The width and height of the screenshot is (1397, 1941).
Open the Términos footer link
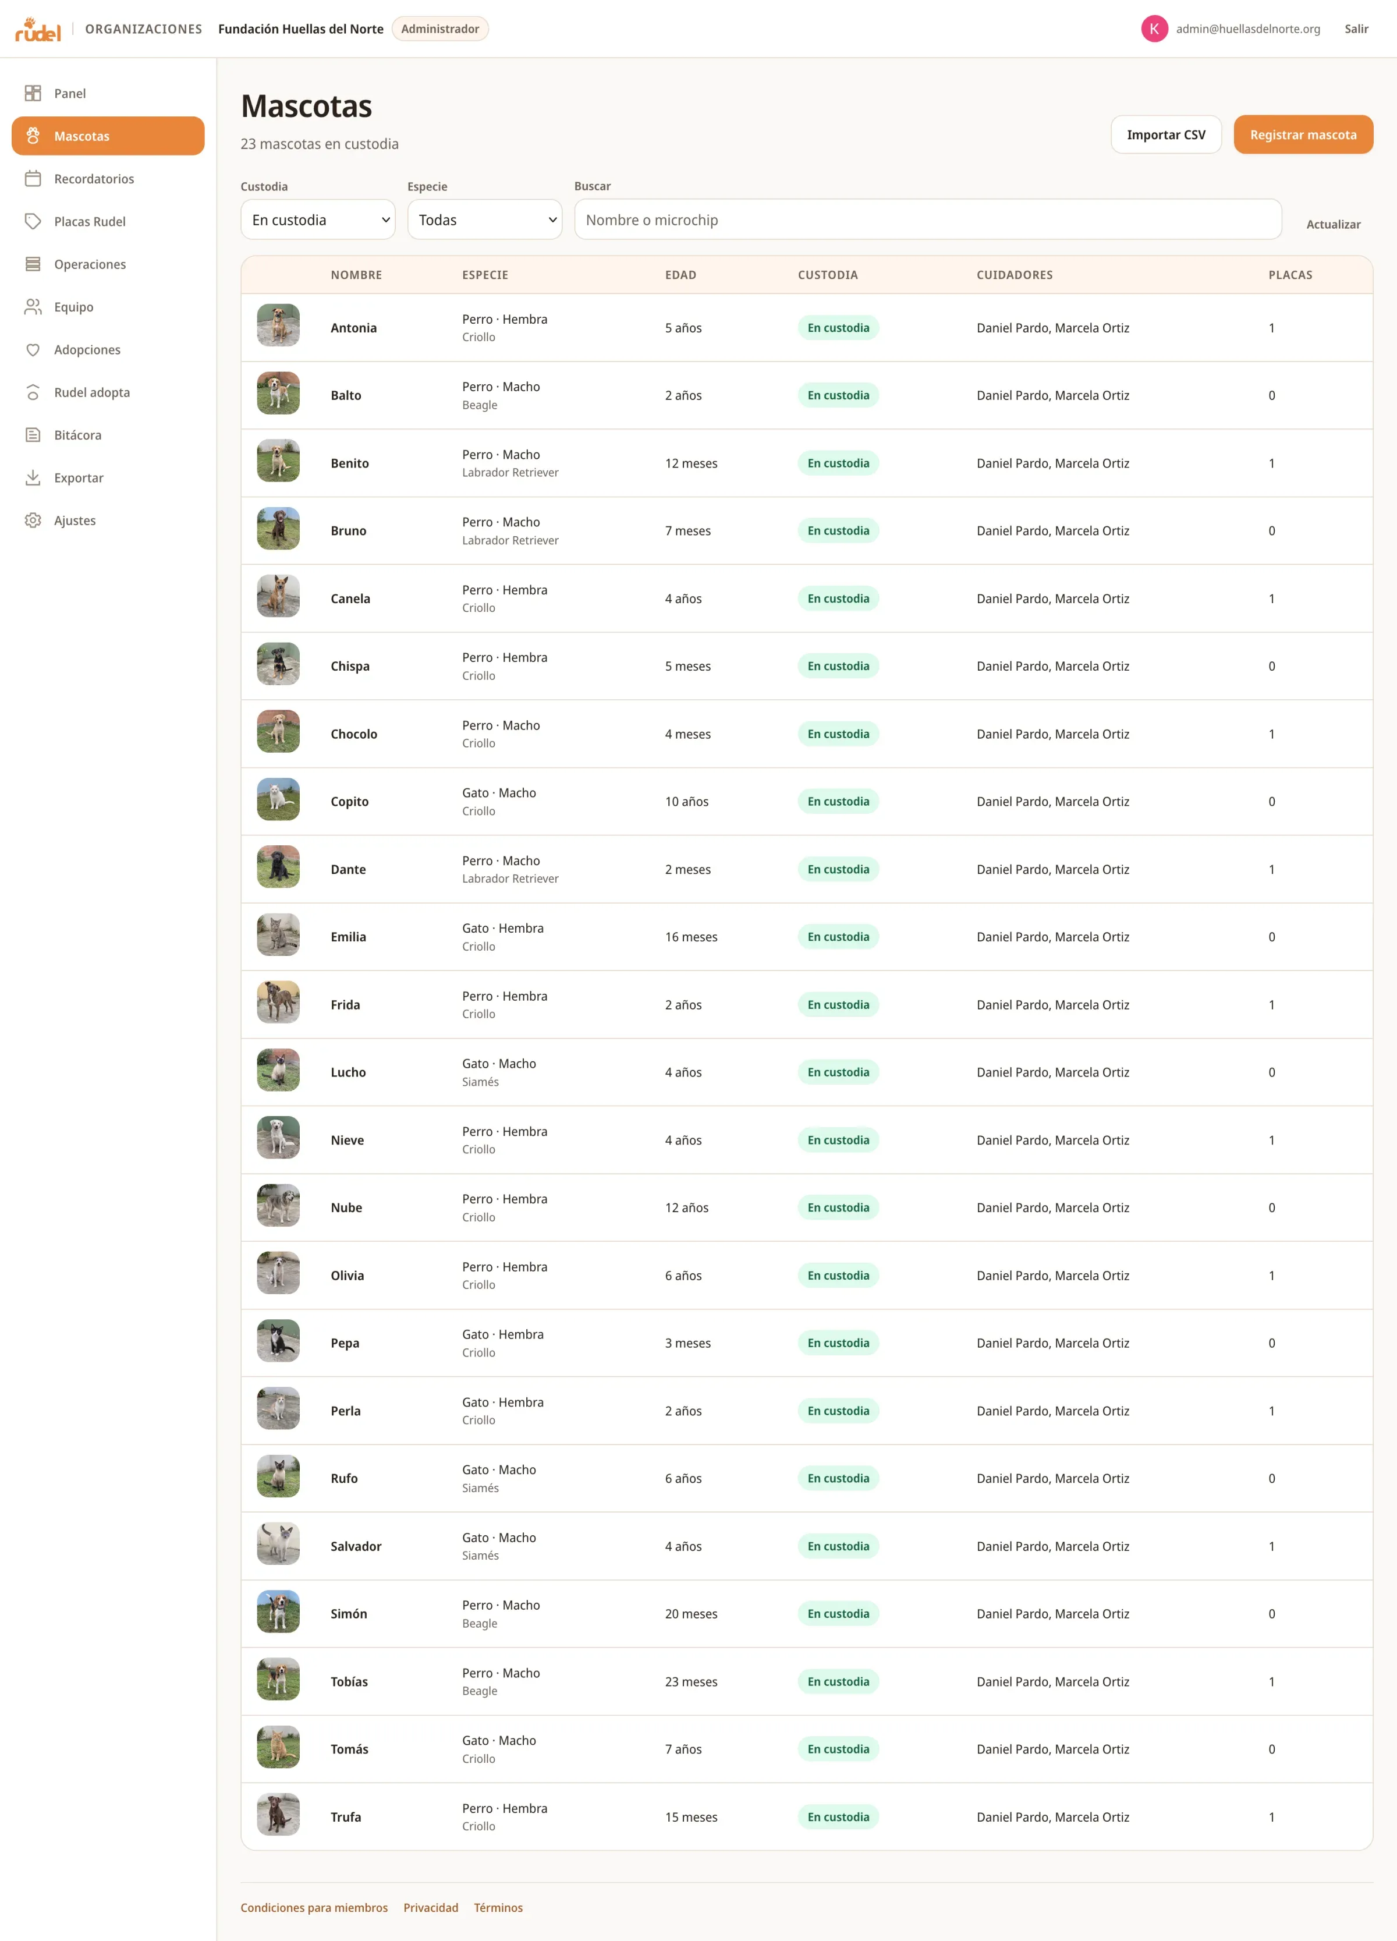click(498, 1908)
